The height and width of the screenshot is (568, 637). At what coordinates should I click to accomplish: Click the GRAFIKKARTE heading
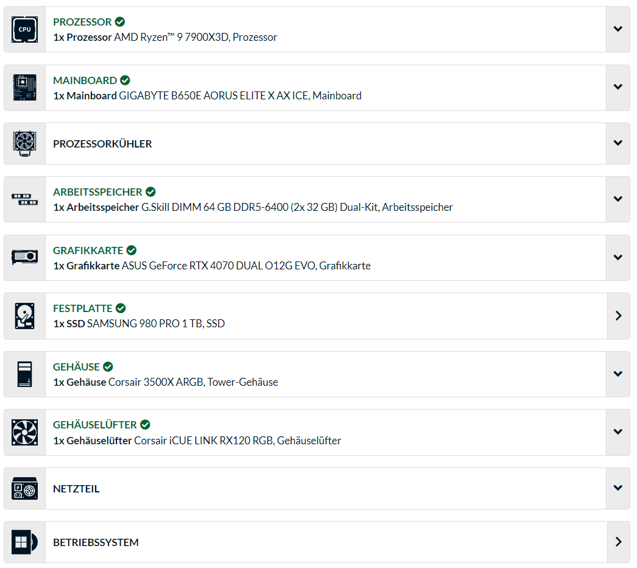(88, 250)
